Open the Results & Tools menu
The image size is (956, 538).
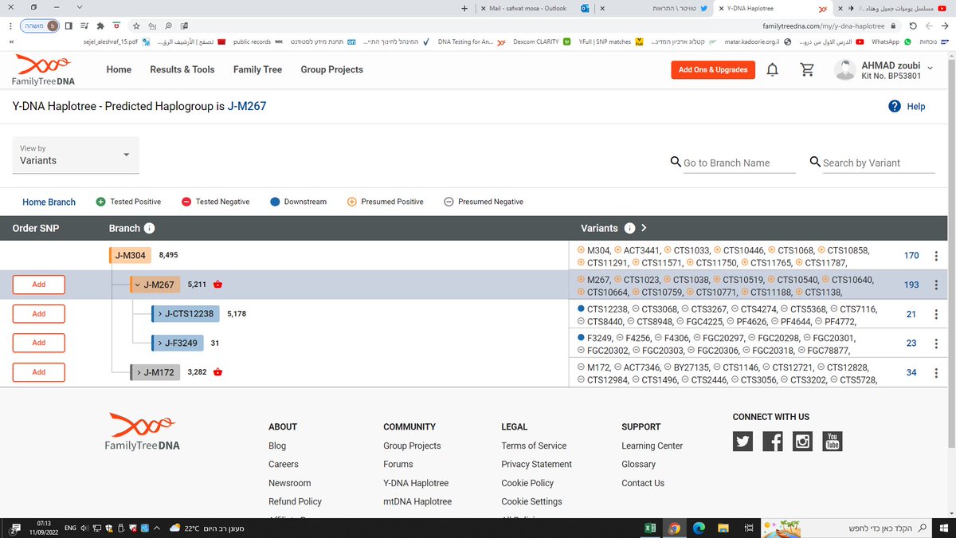[x=182, y=69]
